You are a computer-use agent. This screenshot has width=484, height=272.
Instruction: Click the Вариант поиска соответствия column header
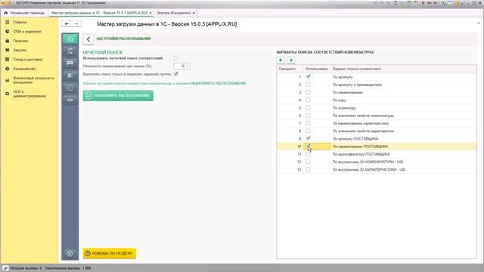pyautogui.click(x=356, y=69)
